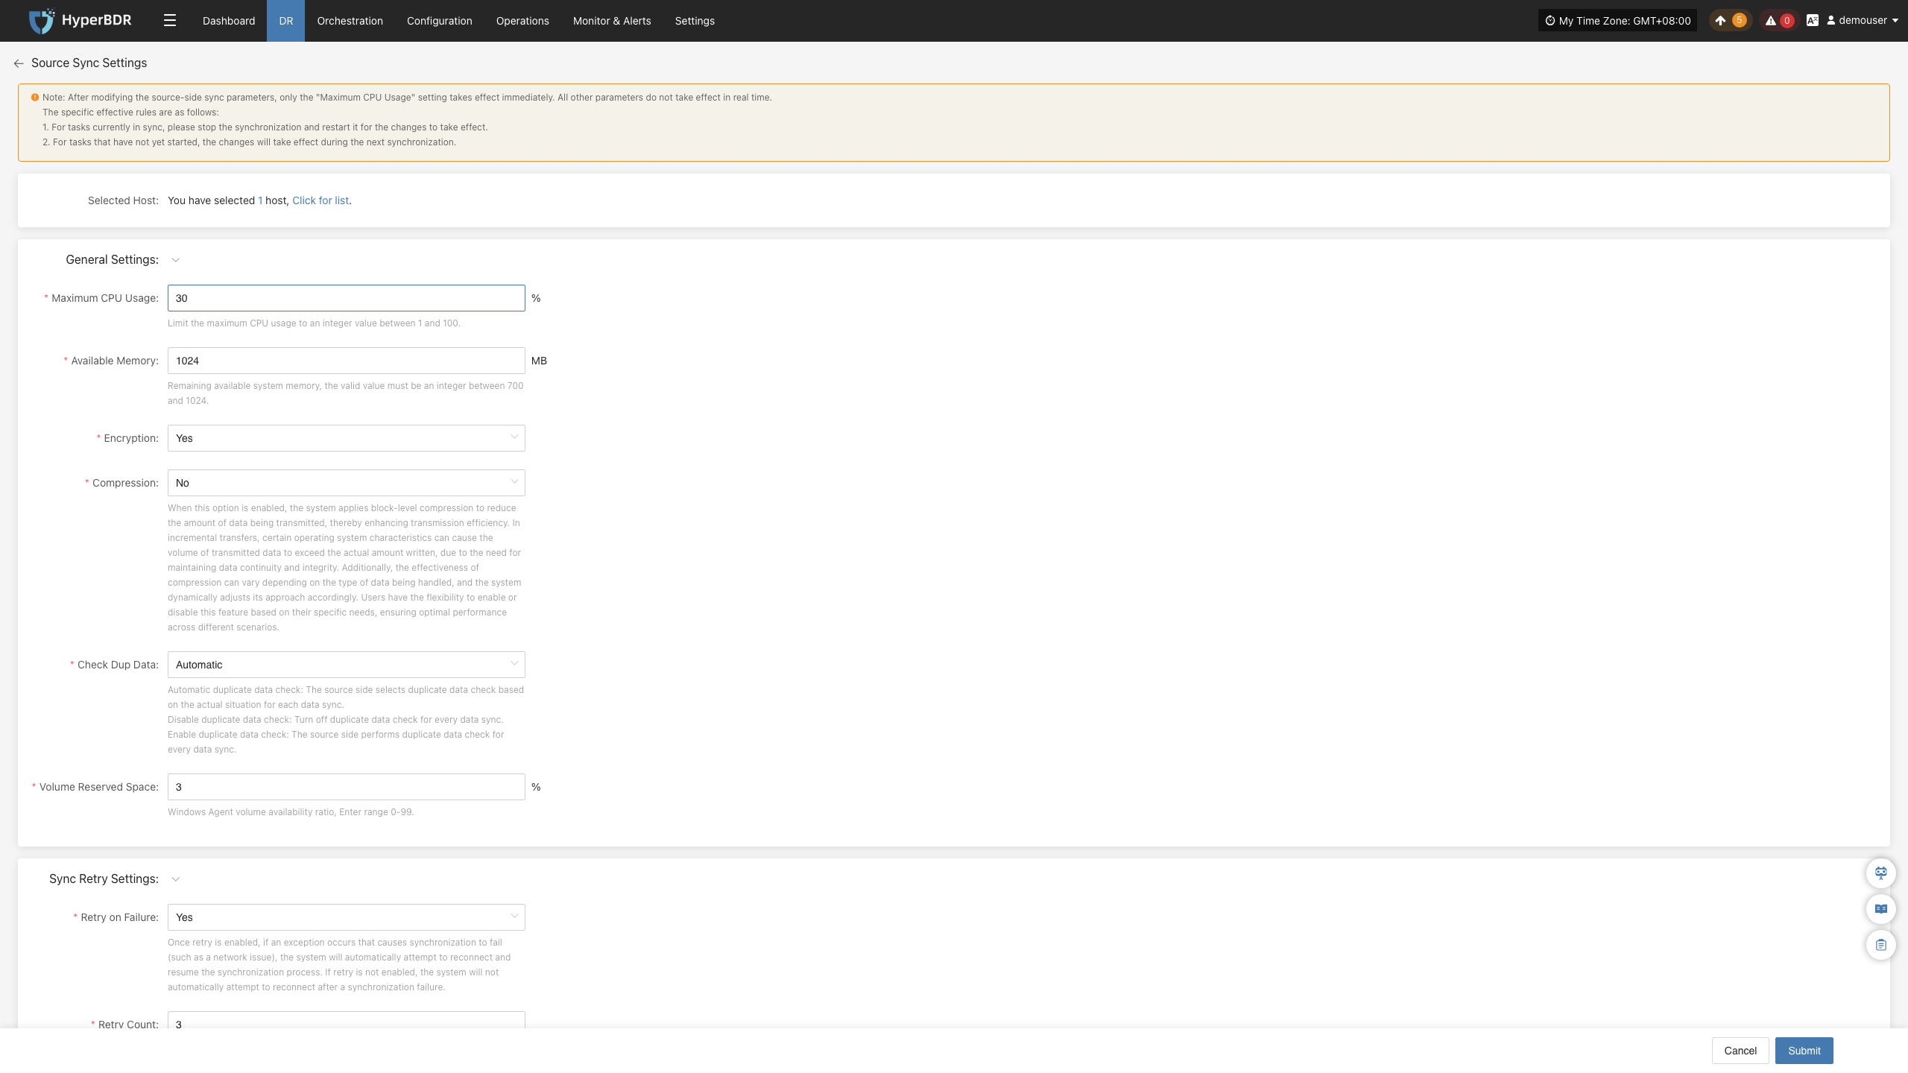This screenshot has width=1908, height=1073.
Task: Switch language via translate icon
Action: [1813, 21]
